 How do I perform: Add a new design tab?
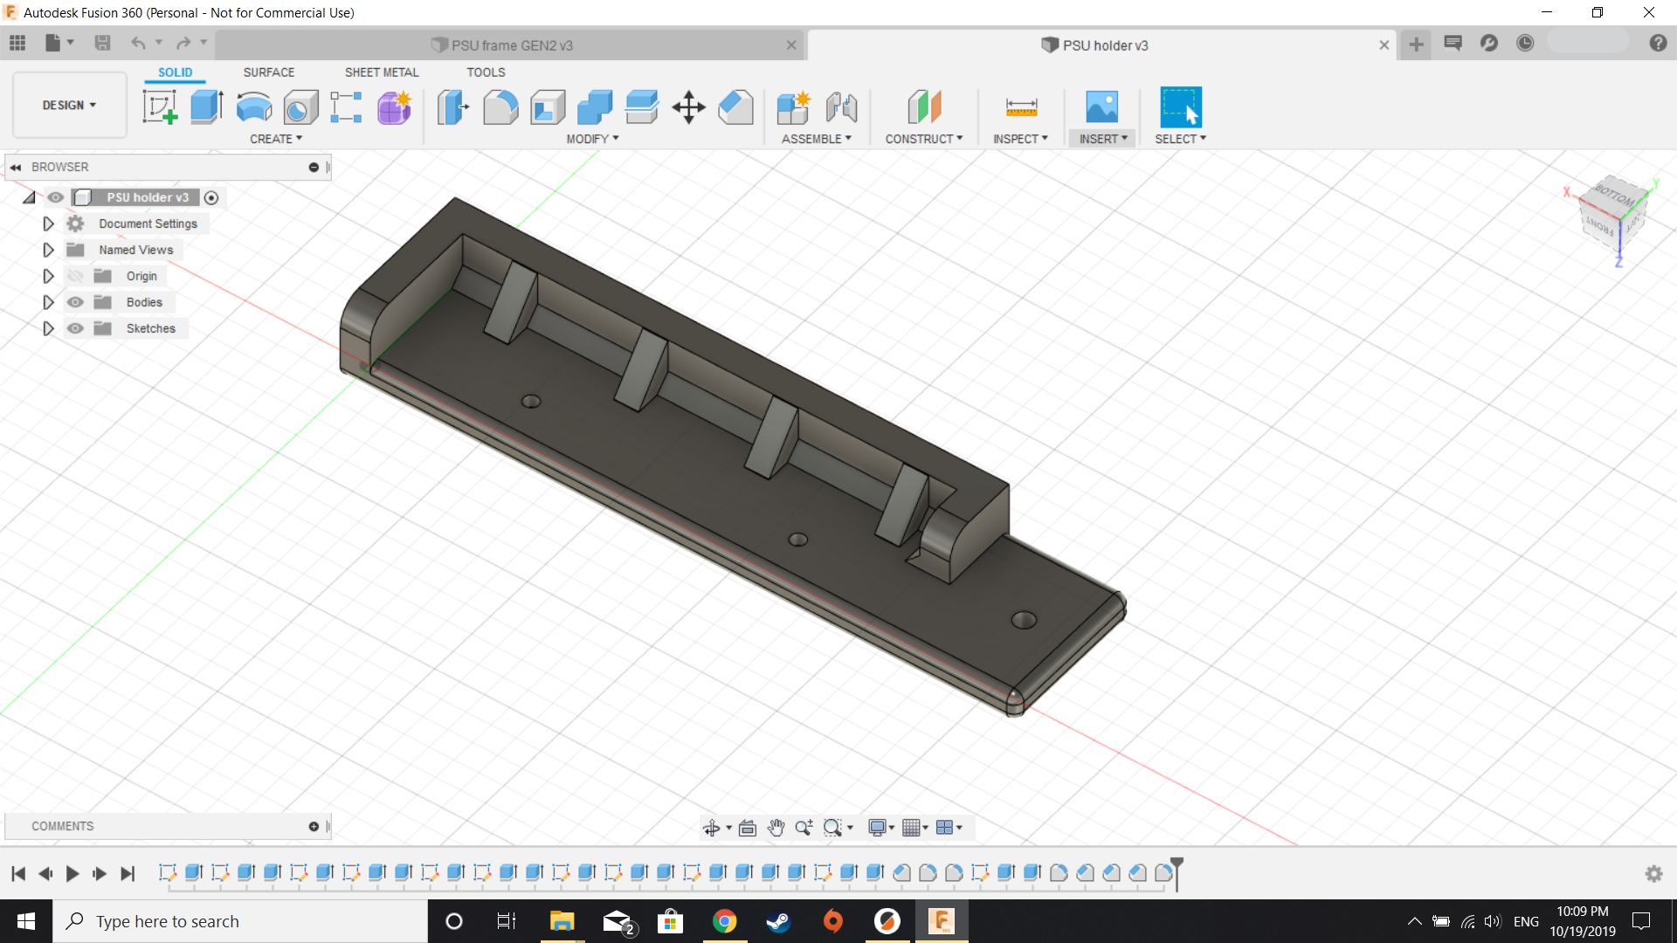(x=1416, y=45)
